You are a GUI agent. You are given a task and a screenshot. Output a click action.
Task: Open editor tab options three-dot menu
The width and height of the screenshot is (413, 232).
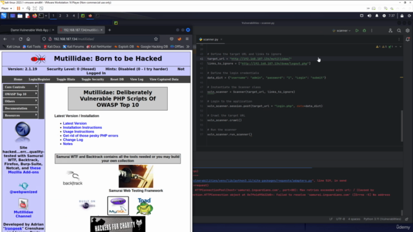[x=399, y=39]
